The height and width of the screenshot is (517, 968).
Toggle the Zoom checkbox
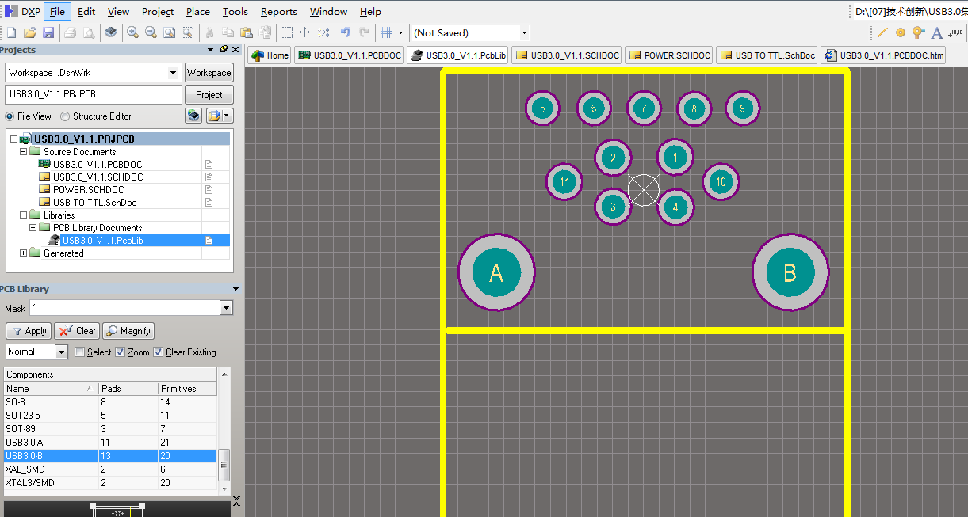pyautogui.click(x=120, y=352)
